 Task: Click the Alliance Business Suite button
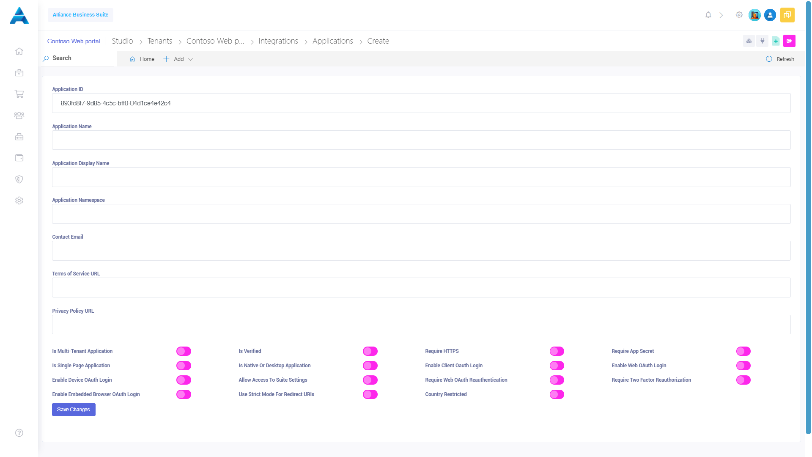point(80,15)
